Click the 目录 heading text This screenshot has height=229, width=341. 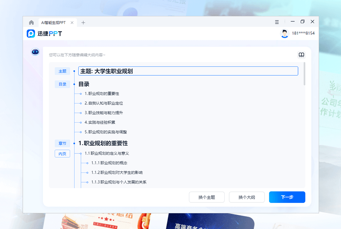(x=84, y=84)
